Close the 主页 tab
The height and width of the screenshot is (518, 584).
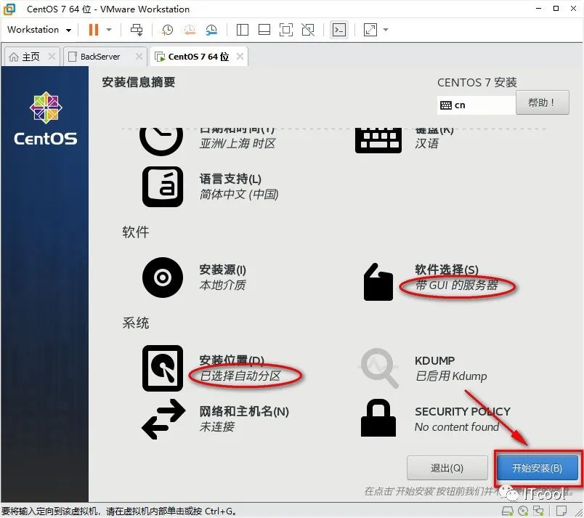point(52,57)
